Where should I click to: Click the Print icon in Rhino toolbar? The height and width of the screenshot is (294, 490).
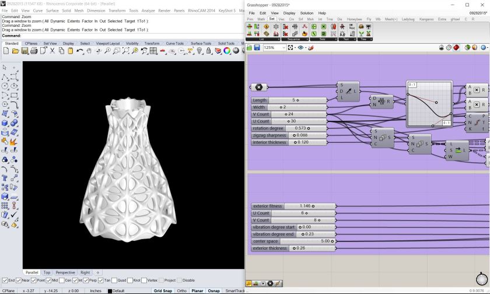point(34,51)
